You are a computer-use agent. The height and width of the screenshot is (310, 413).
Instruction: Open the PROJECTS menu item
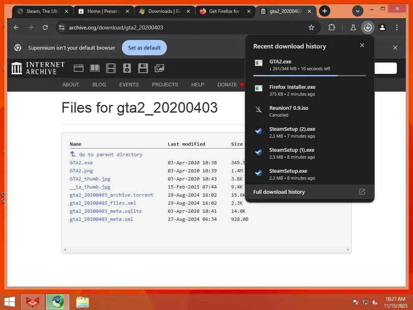coord(165,85)
